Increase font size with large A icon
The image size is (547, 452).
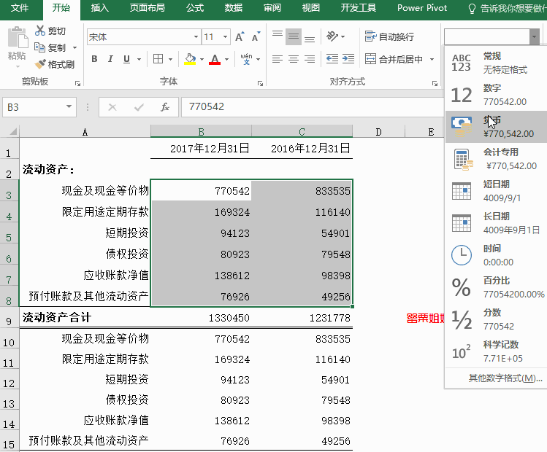tap(240, 36)
